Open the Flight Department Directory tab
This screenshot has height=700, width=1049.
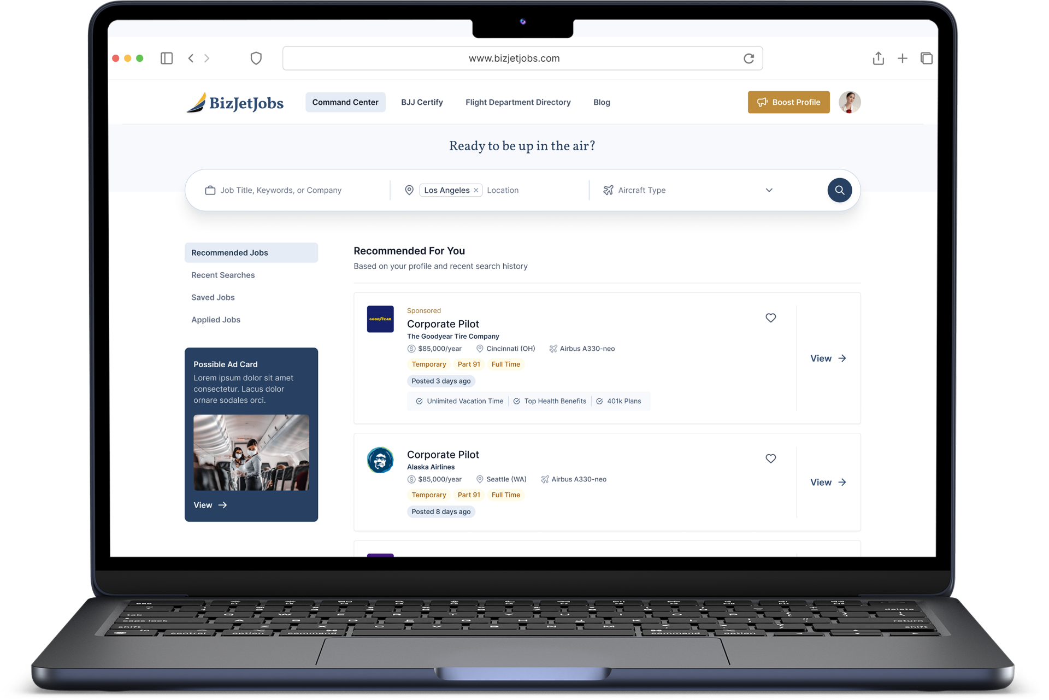[x=518, y=102]
